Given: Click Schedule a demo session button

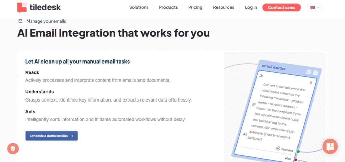Looking at the screenshot, I should point(52,136).
